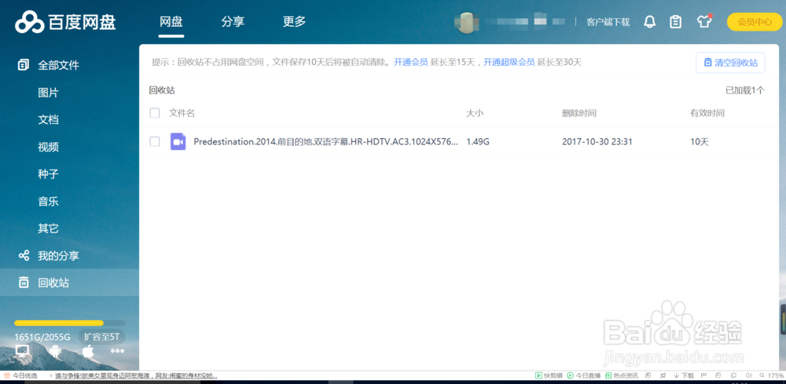Click the purple video file icon
Viewport: 786px width, 384px height.
pos(178,141)
